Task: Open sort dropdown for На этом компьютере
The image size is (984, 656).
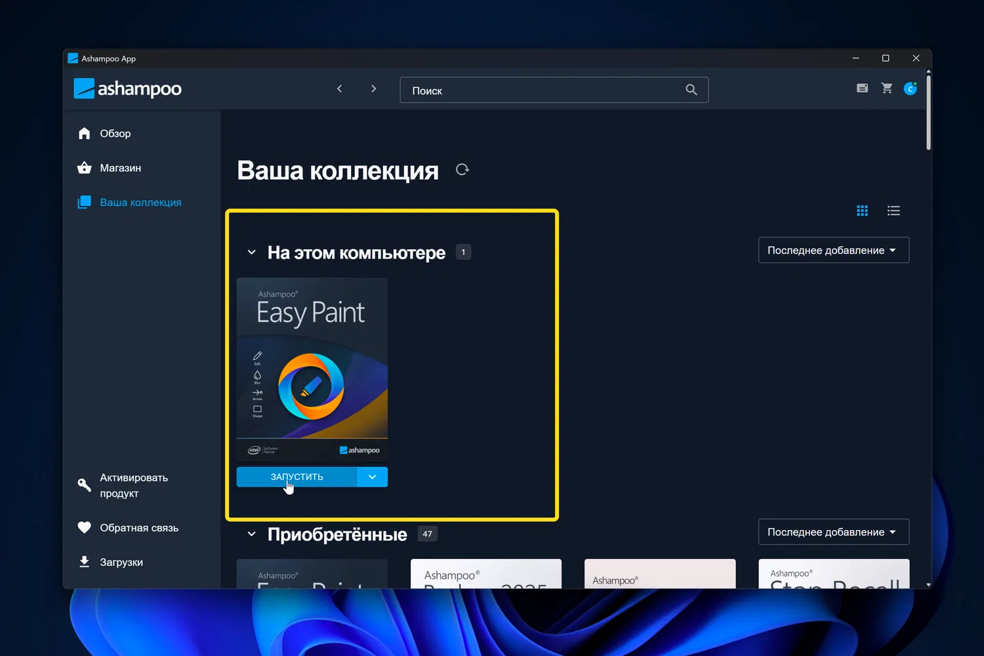Action: tap(834, 250)
